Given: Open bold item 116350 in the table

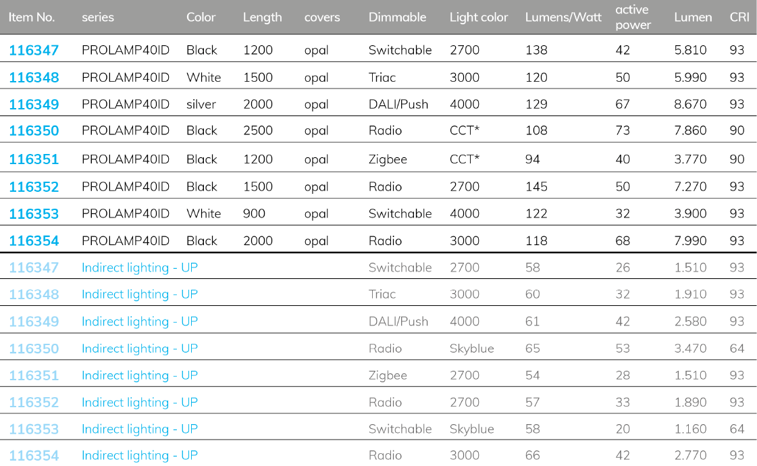Looking at the screenshot, I should (x=34, y=131).
